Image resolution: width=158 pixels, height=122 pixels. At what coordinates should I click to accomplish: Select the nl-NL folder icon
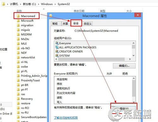coord(18,62)
